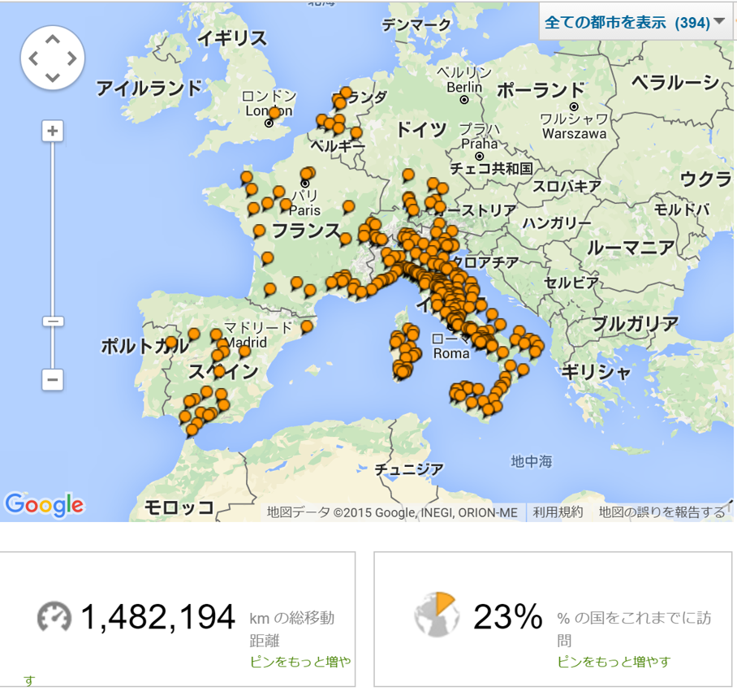
Task: Zoom in using the plus button
Action: pyautogui.click(x=53, y=132)
